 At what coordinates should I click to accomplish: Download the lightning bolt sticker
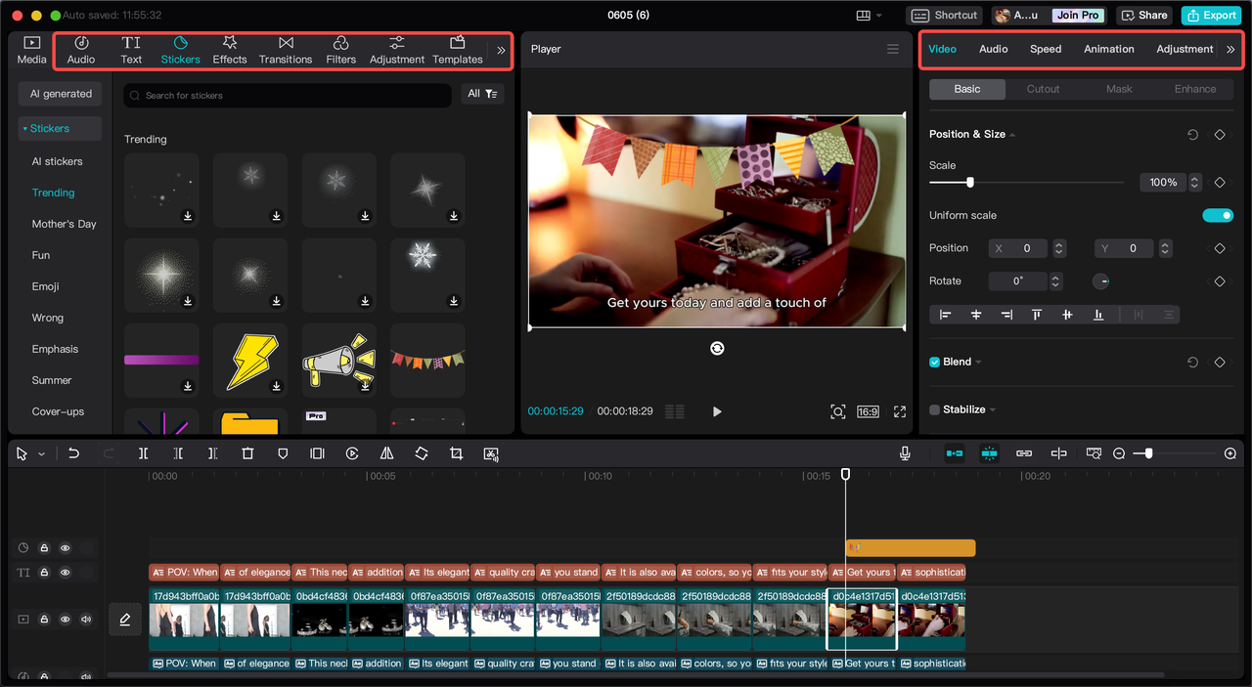pos(277,386)
